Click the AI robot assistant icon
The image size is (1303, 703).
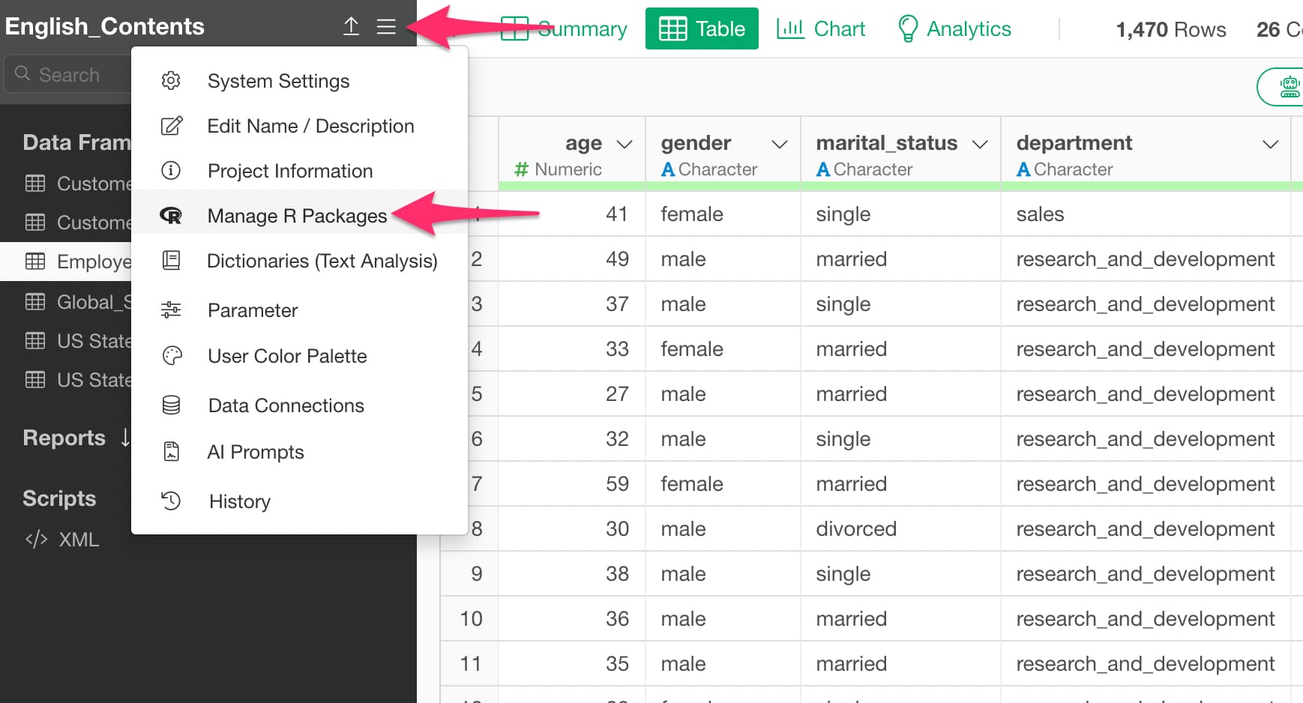pyautogui.click(x=1289, y=87)
